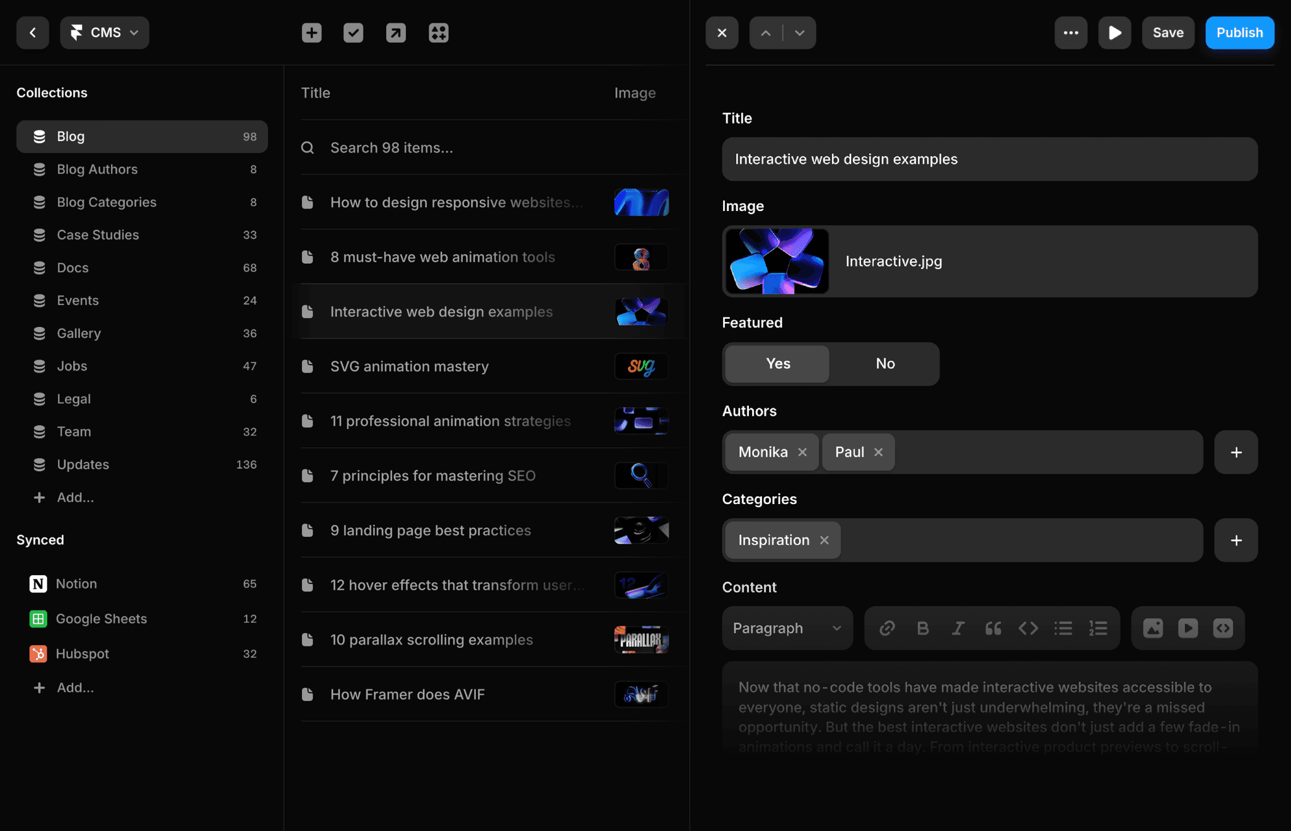
Task: Click the link icon in content toolbar
Action: pyautogui.click(x=887, y=628)
